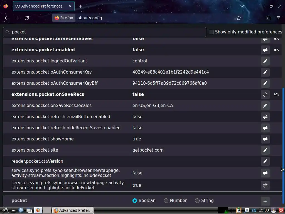Open the Extensions puzzle icon
The height and width of the screenshot is (214, 285).
point(268,18)
